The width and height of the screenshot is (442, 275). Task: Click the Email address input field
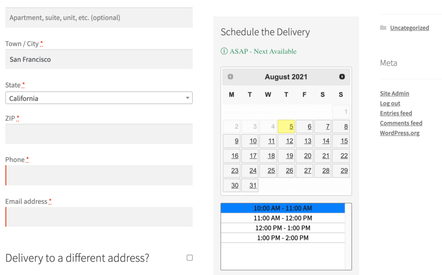click(x=98, y=217)
